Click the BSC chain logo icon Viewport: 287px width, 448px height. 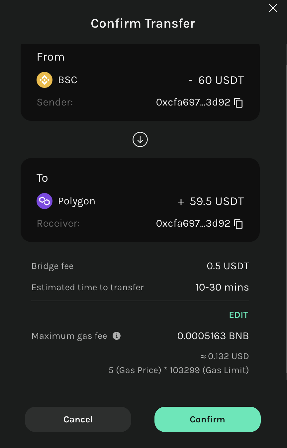(x=45, y=80)
